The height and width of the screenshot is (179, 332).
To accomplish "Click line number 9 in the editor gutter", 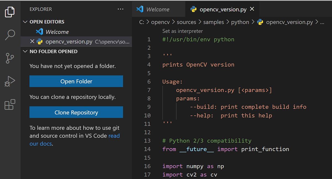I will [x=149, y=107].
